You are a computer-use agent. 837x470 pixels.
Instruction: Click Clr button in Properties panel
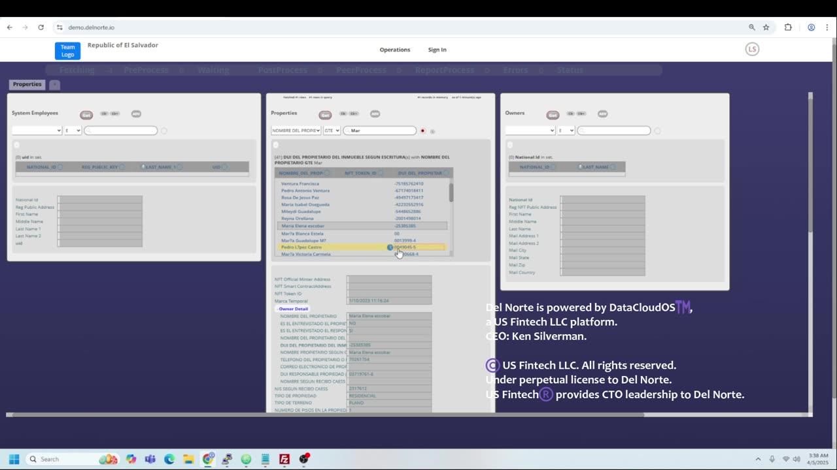click(343, 114)
